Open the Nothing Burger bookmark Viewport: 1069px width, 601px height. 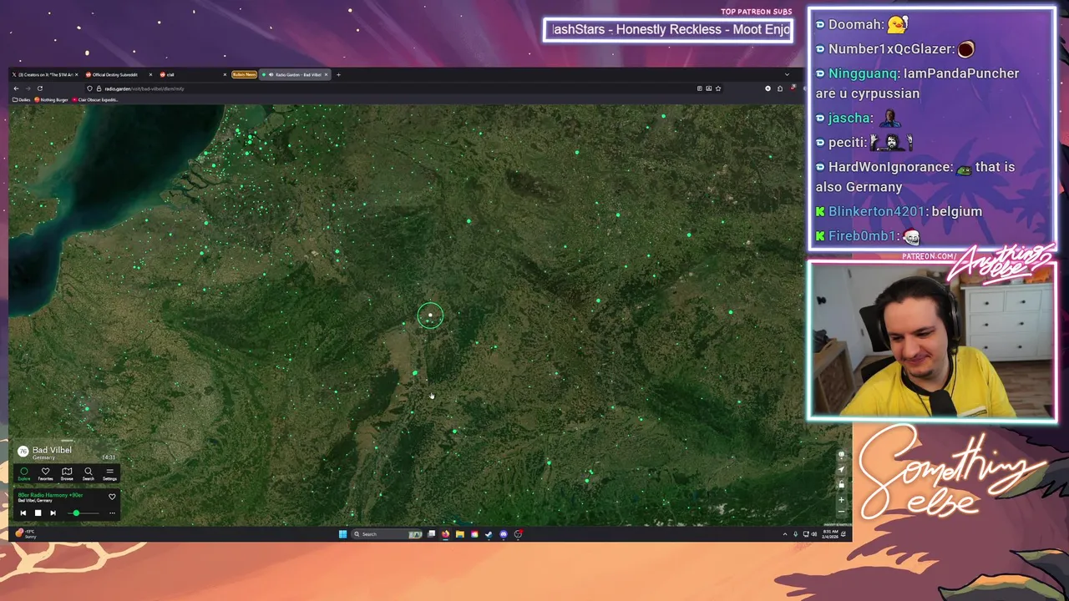(52, 99)
